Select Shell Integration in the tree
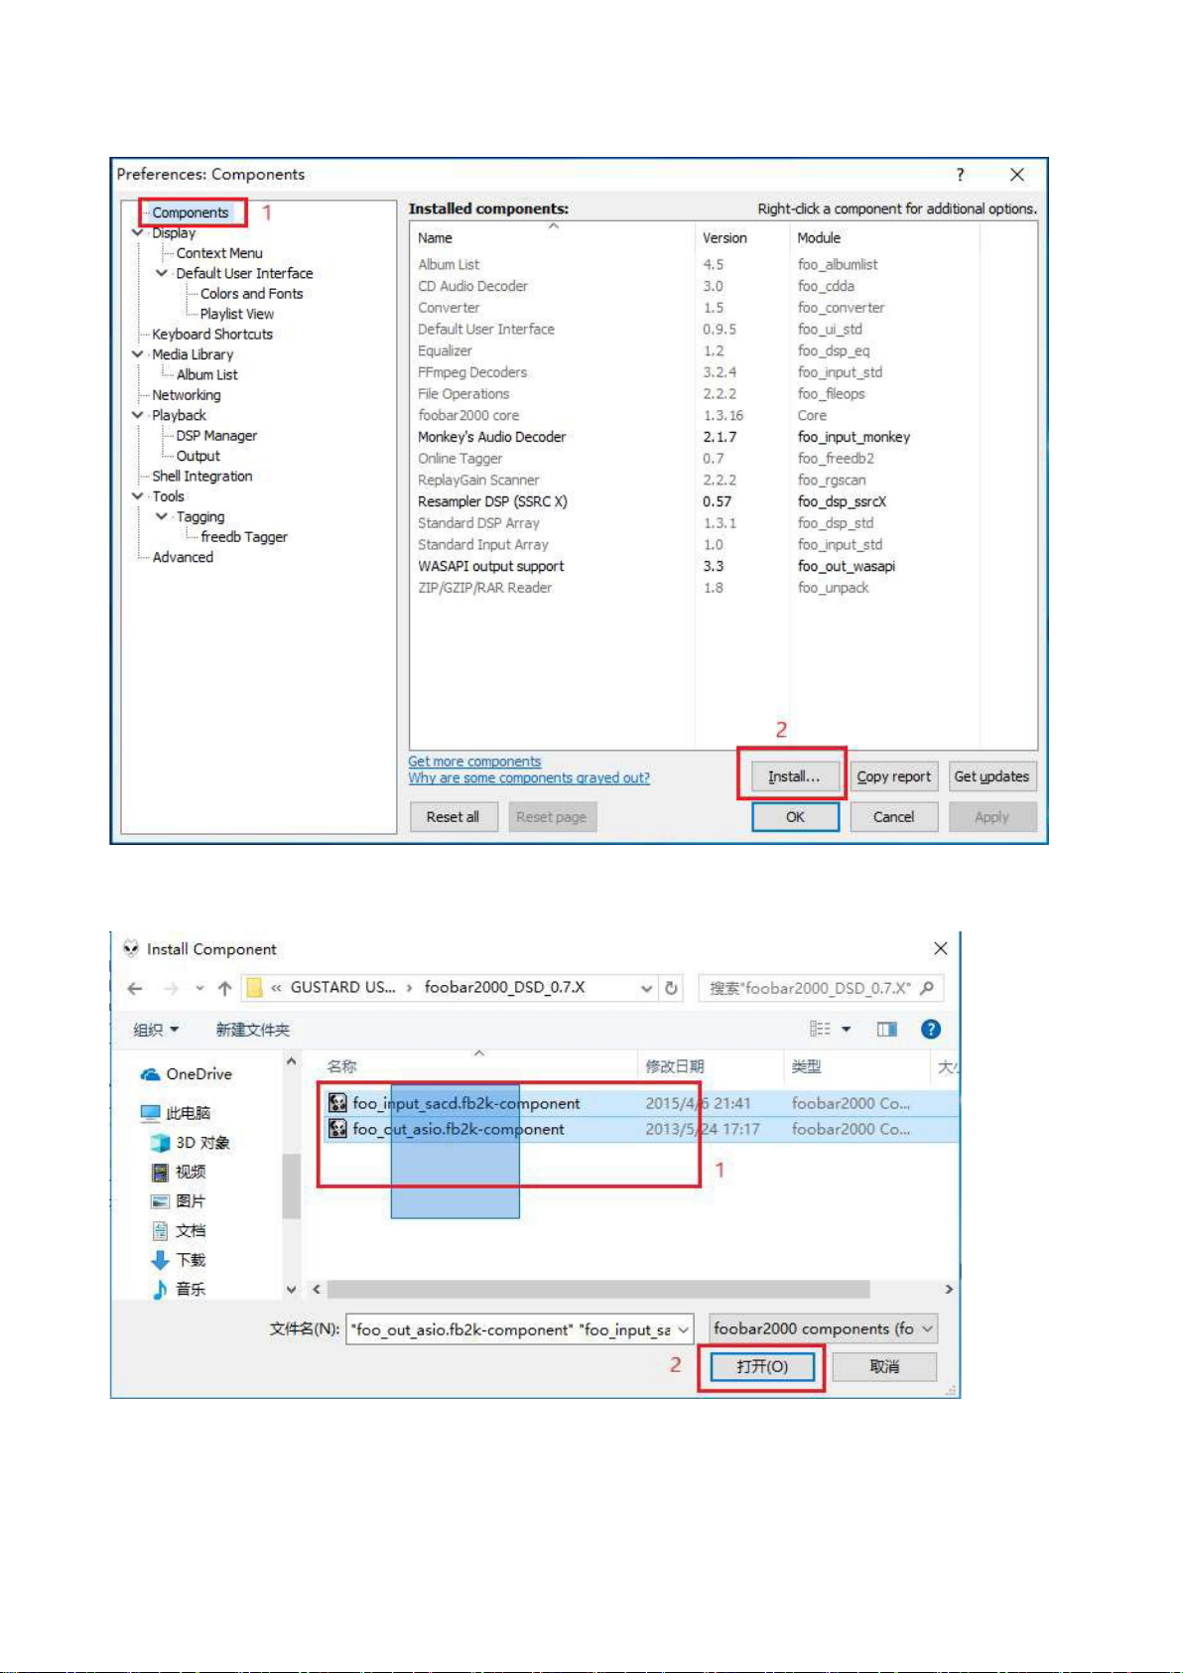The height and width of the screenshot is (1673, 1183). pyautogui.click(x=202, y=477)
